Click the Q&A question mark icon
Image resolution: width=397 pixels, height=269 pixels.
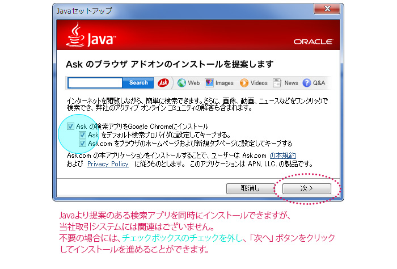pyautogui.click(x=307, y=83)
